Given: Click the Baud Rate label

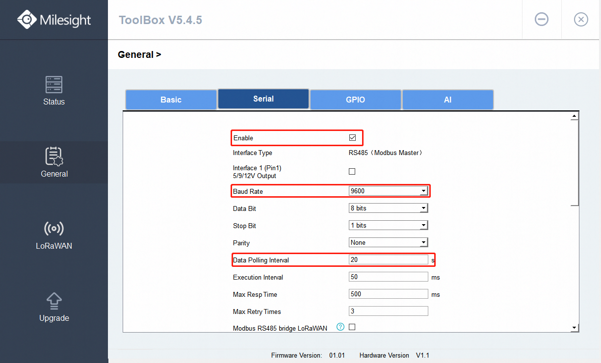Looking at the screenshot, I should coord(248,191).
